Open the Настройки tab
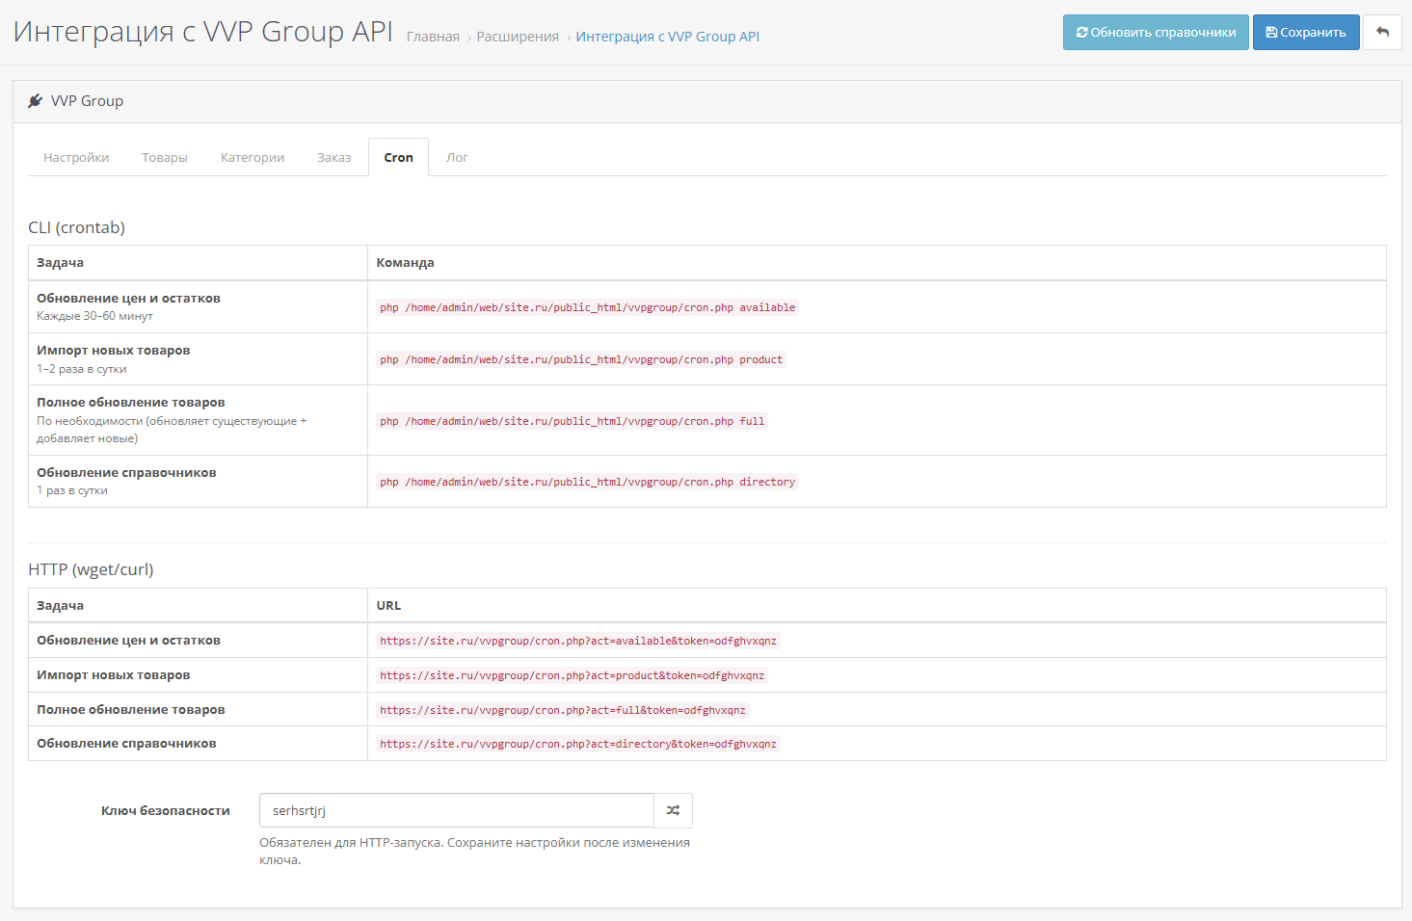This screenshot has height=921, width=1412. [x=76, y=157]
